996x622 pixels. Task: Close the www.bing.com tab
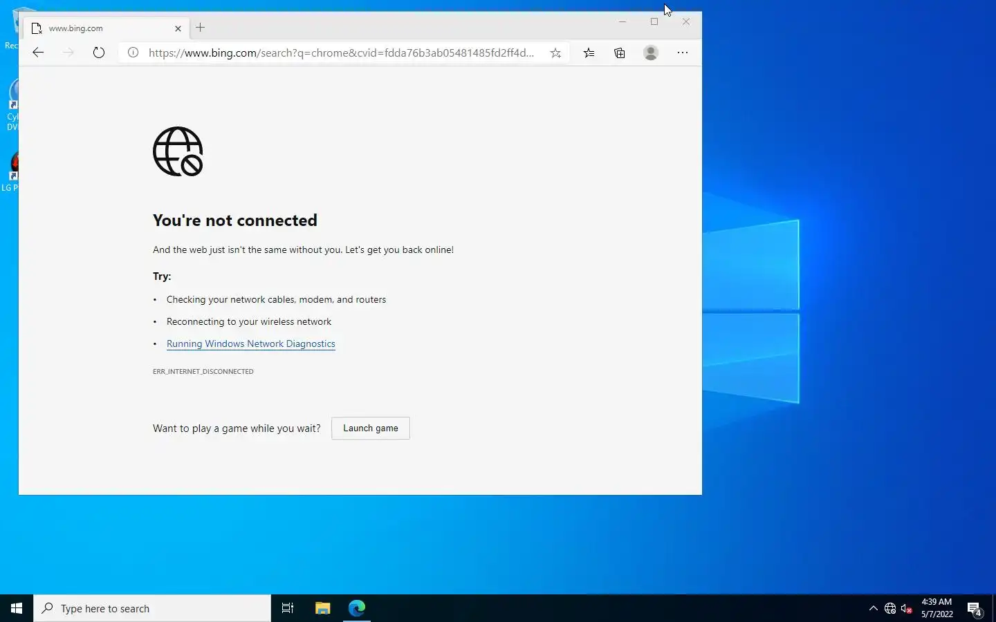coord(178,28)
